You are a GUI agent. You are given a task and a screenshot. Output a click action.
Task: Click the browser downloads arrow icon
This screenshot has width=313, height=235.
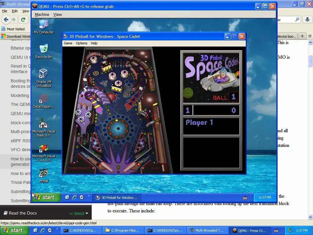(x=307, y=20)
